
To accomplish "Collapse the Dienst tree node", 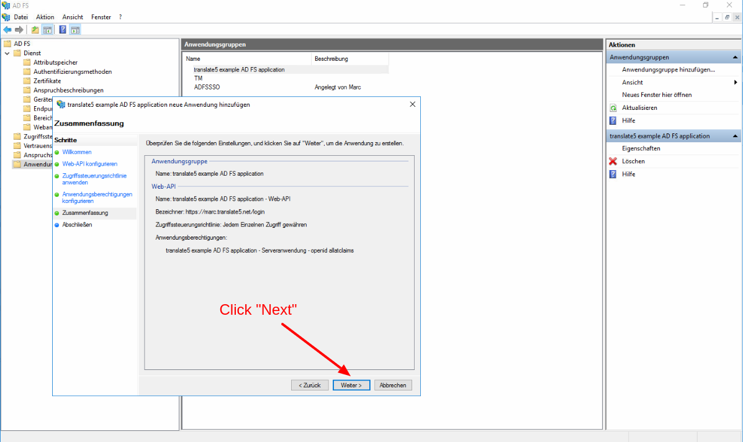I will pyautogui.click(x=7, y=53).
